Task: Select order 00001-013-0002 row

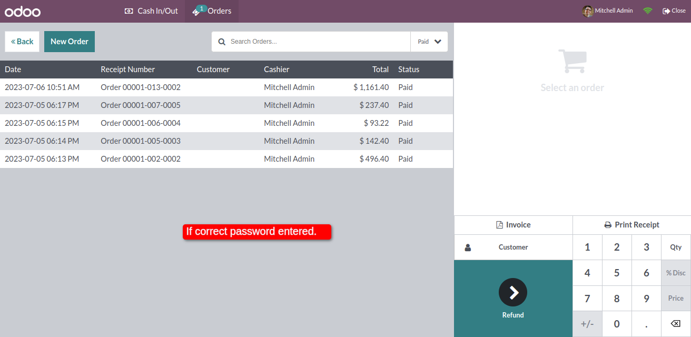Action: 226,87
